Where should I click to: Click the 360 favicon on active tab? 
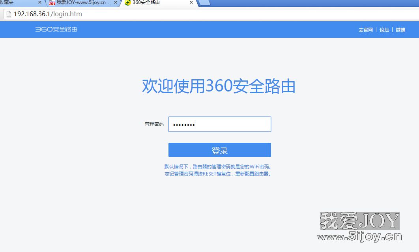pos(128,3)
